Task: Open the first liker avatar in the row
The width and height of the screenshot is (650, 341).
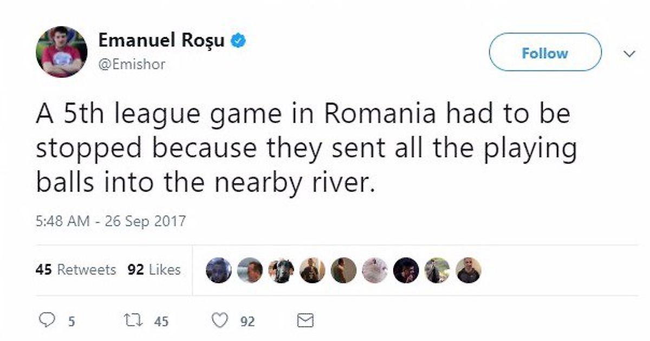Action: 218,270
